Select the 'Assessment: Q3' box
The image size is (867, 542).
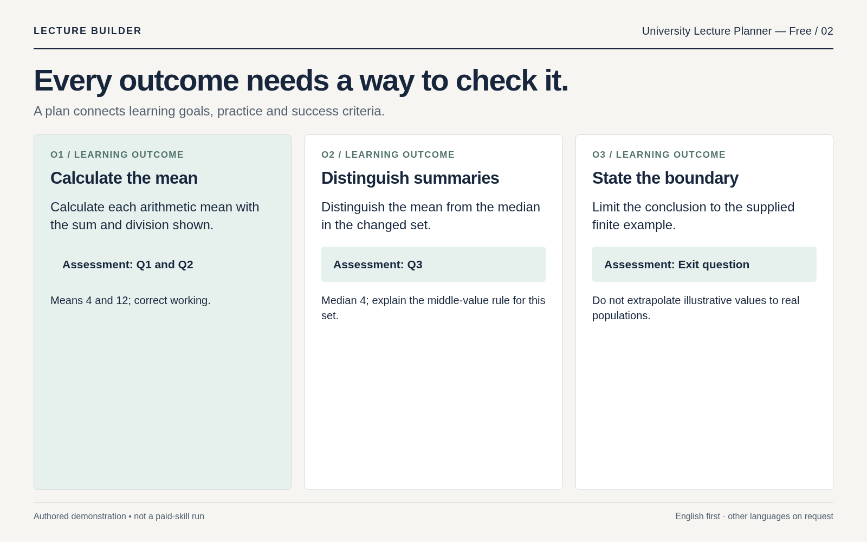click(433, 264)
